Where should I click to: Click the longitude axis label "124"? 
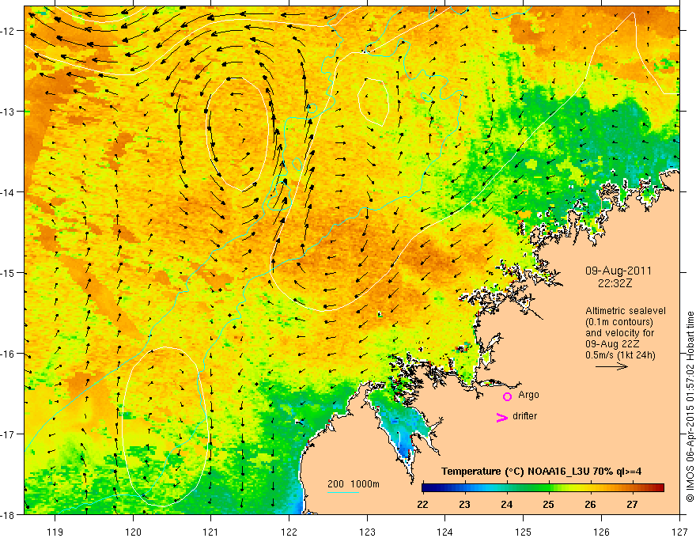pyautogui.click(x=444, y=532)
